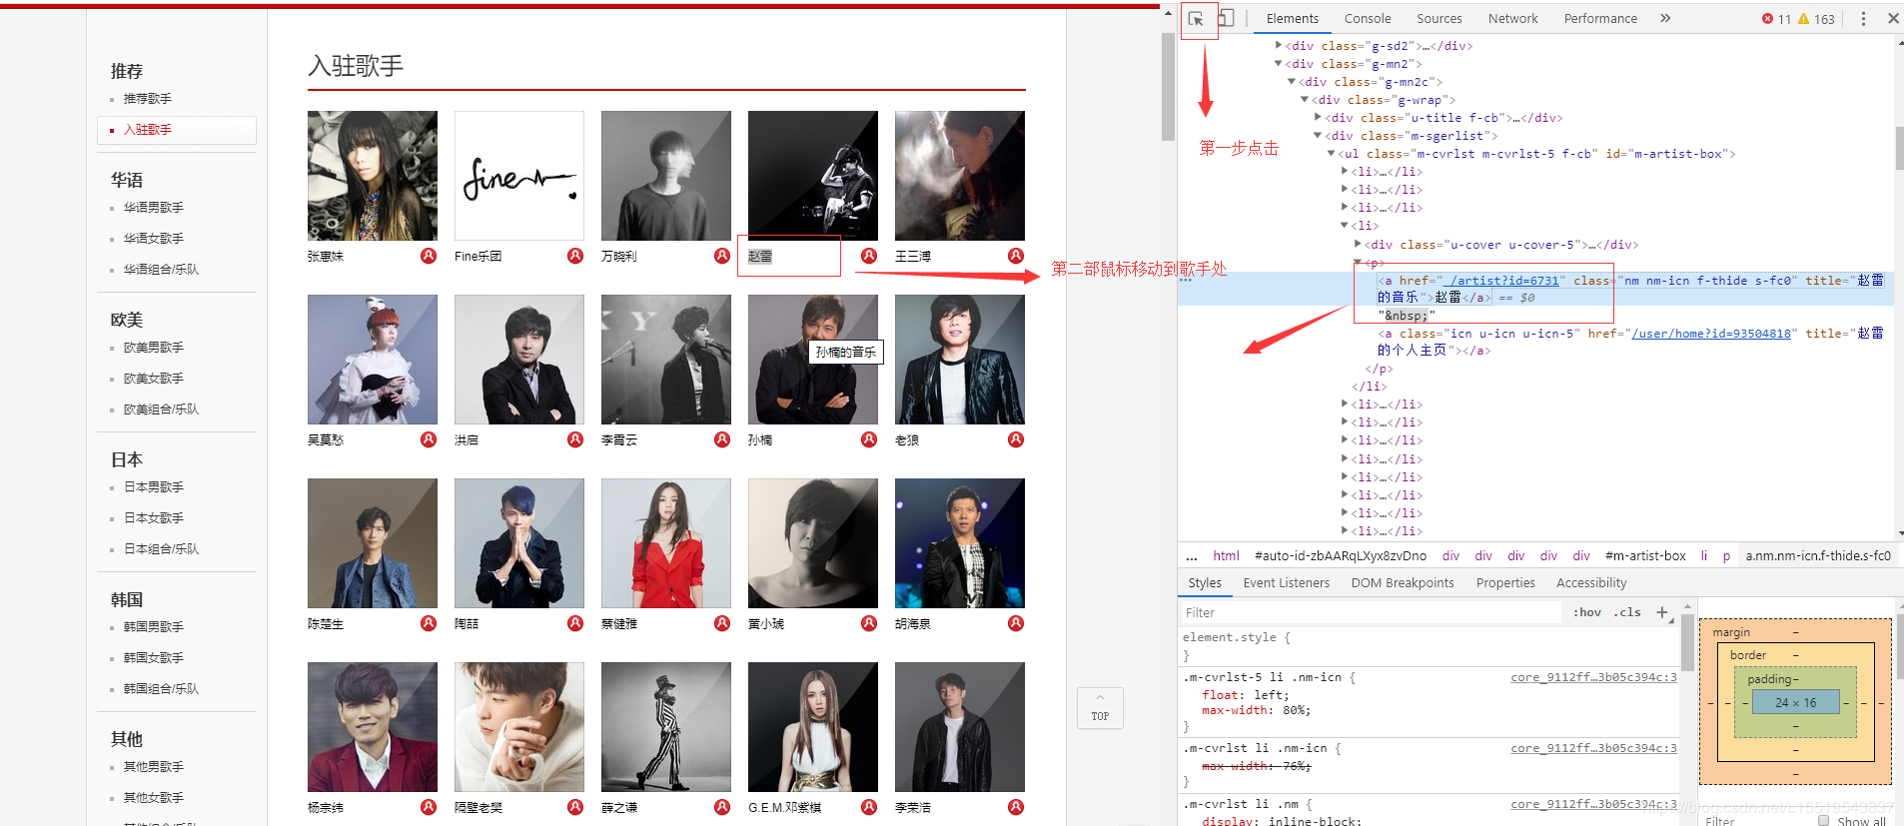The width and height of the screenshot is (1904, 826).
Task: Add a new style rule plus icon
Action: [1662, 612]
